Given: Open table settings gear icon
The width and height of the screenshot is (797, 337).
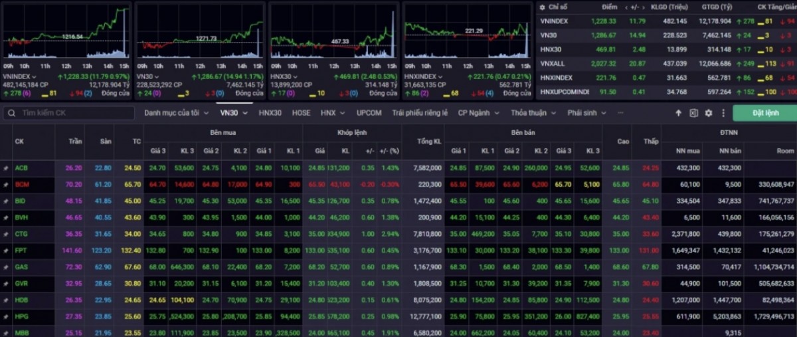Looking at the screenshot, I should coord(709,113).
